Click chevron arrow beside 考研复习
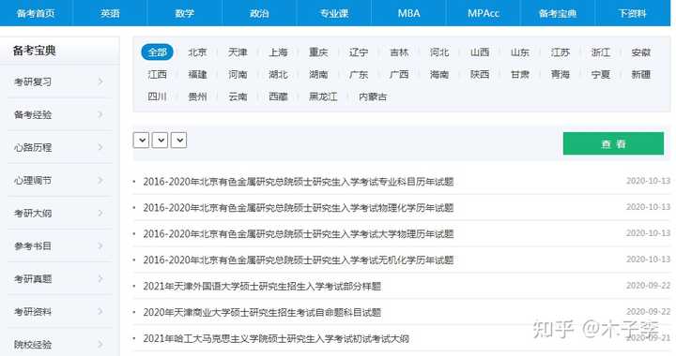676x356 pixels. 100,82
